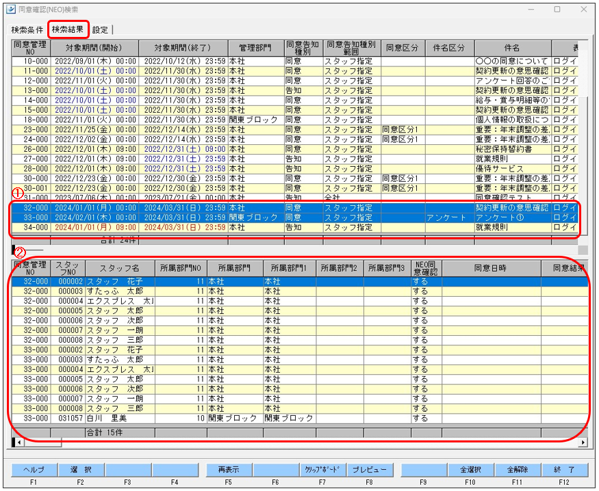Click the NEO同意確認 column header
599x491 pixels.
click(x=426, y=269)
